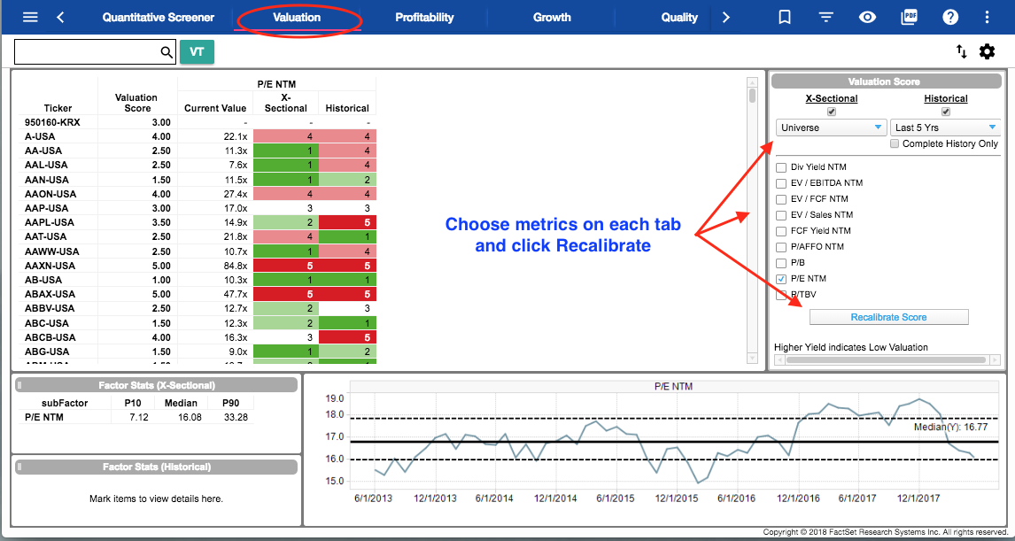1015x541 pixels.
Task: Go to next tabs with right chevron
Action: [725, 18]
